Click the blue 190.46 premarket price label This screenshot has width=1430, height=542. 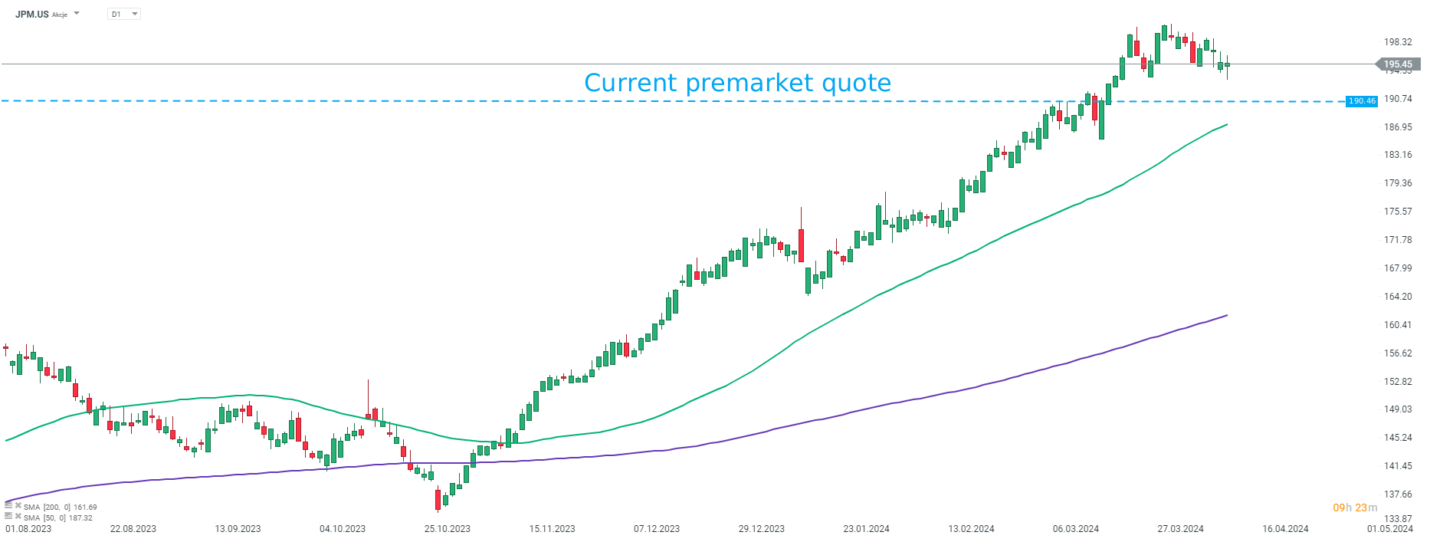(x=1362, y=101)
